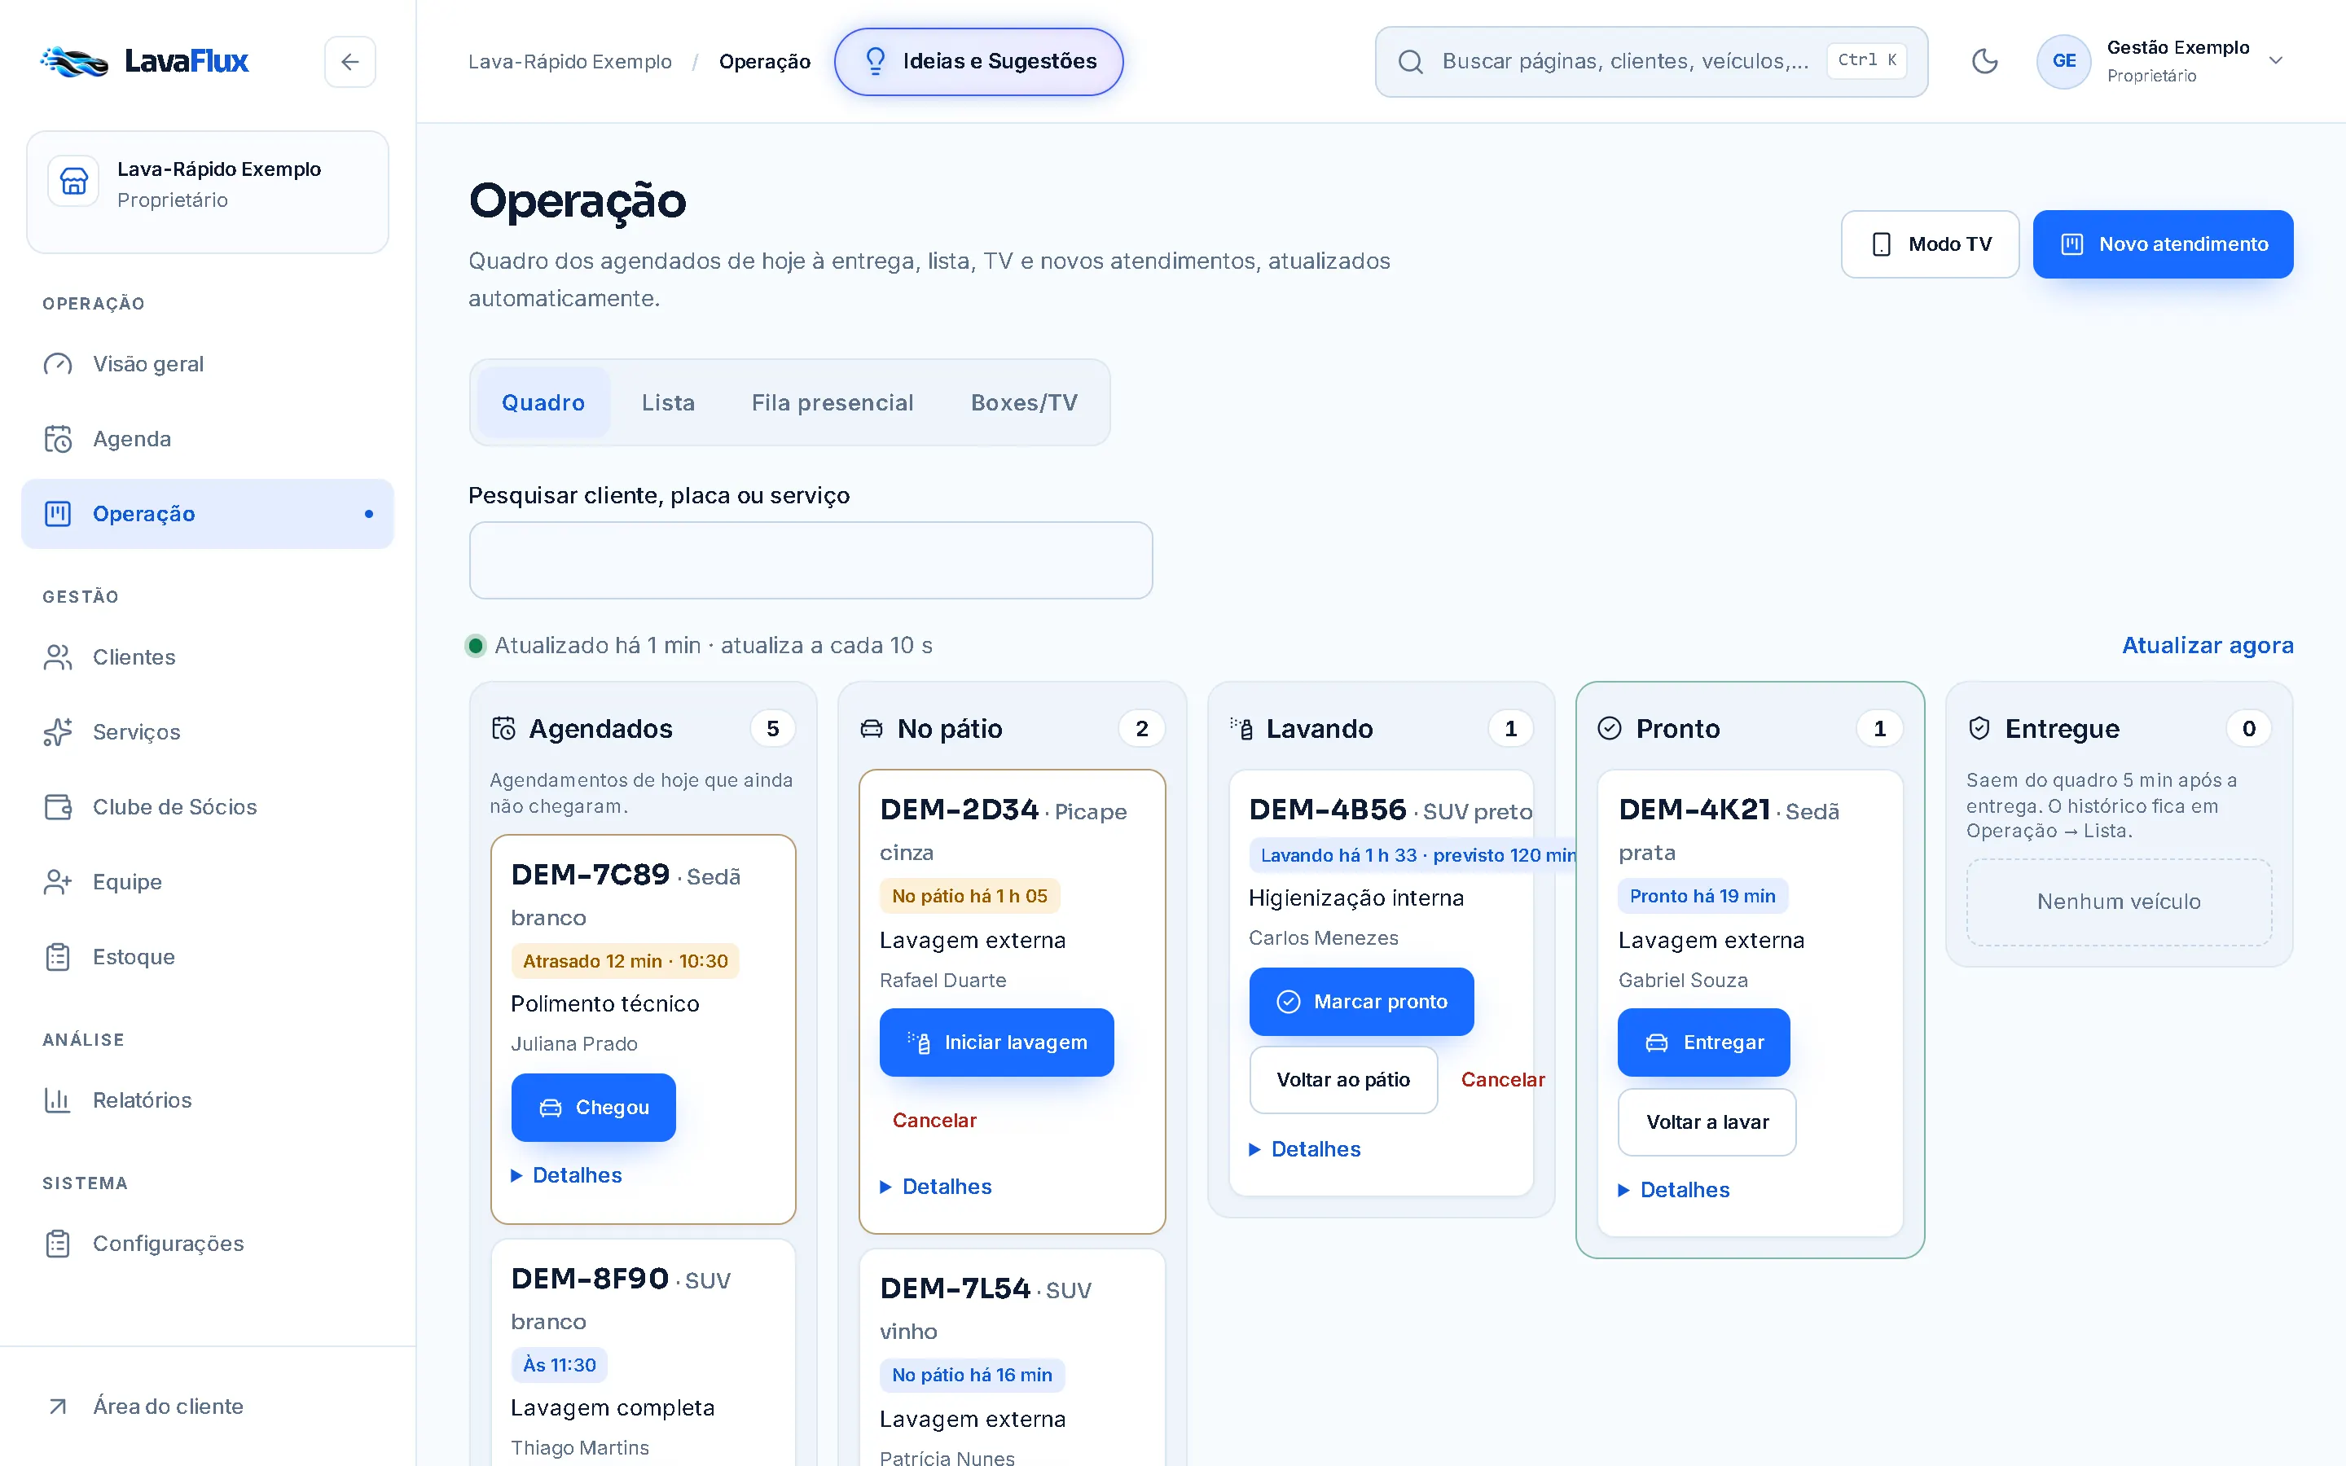Open Relatórios in the sidebar
Viewport: 2346px width, 1466px height.
(208, 1099)
